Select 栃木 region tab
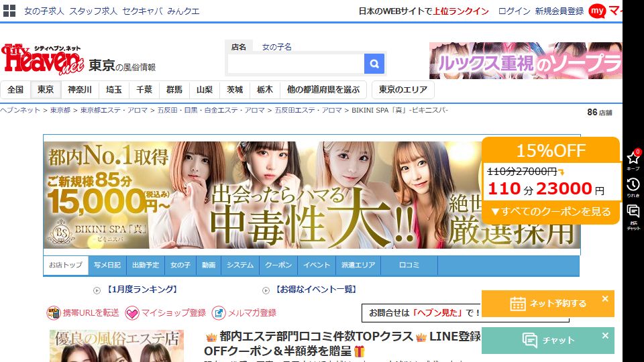Viewport: 644px width, 362px height. click(265, 89)
